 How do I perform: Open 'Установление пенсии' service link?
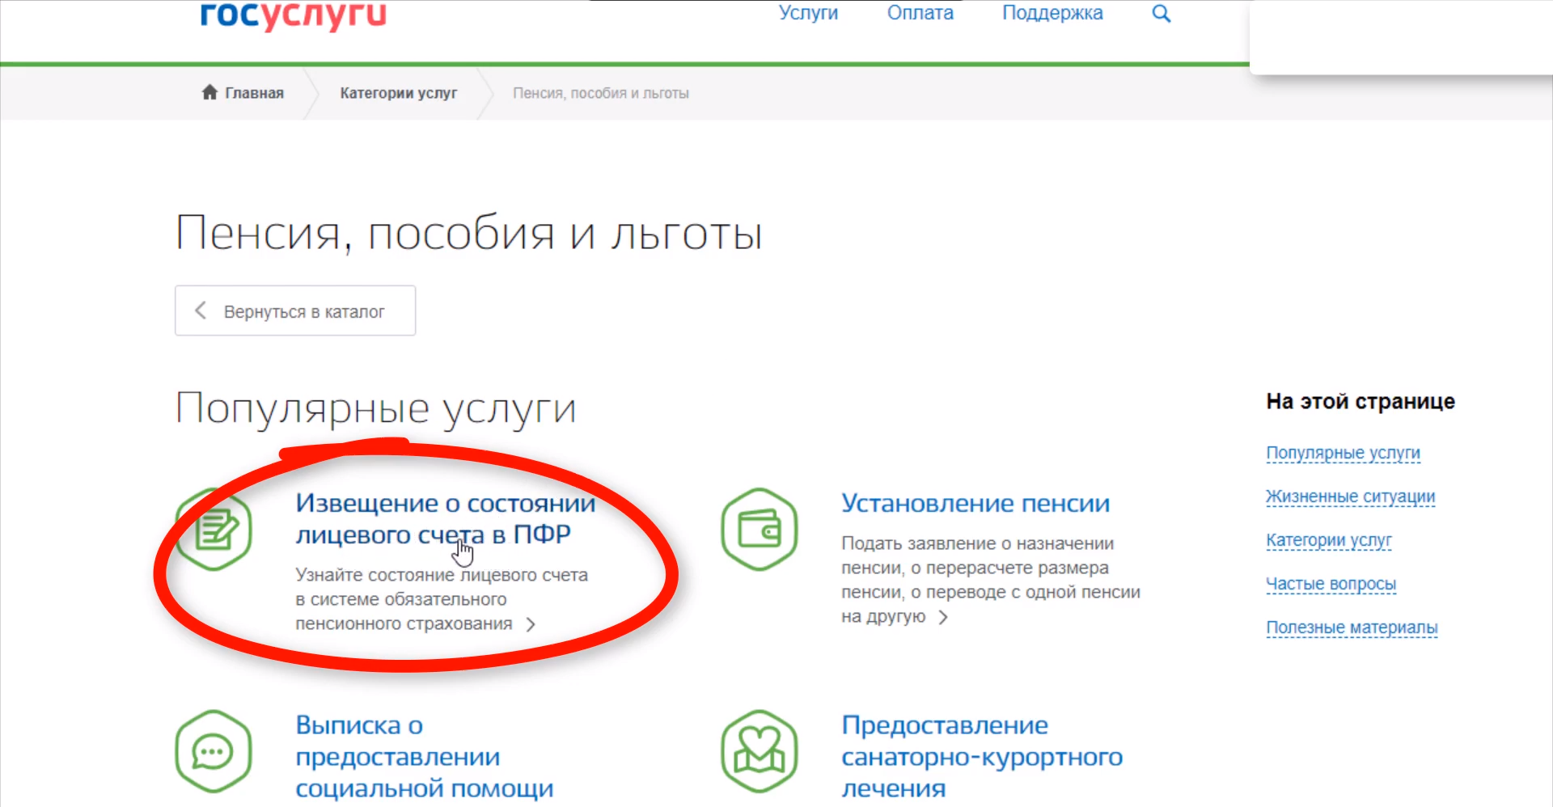pyautogui.click(x=975, y=503)
